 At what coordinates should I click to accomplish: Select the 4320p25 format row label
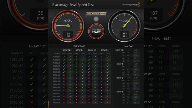(x=56, y=94)
